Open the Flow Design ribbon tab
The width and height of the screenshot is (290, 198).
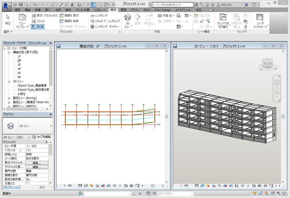(x=163, y=10)
